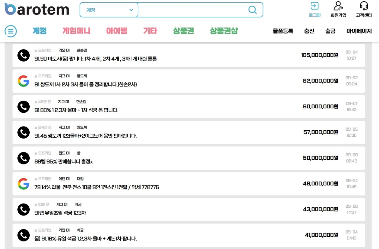Image resolution: width=379 pixels, height=249 pixels.
Task: Click the 물품등록 link
Action: [x=283, y=31]
